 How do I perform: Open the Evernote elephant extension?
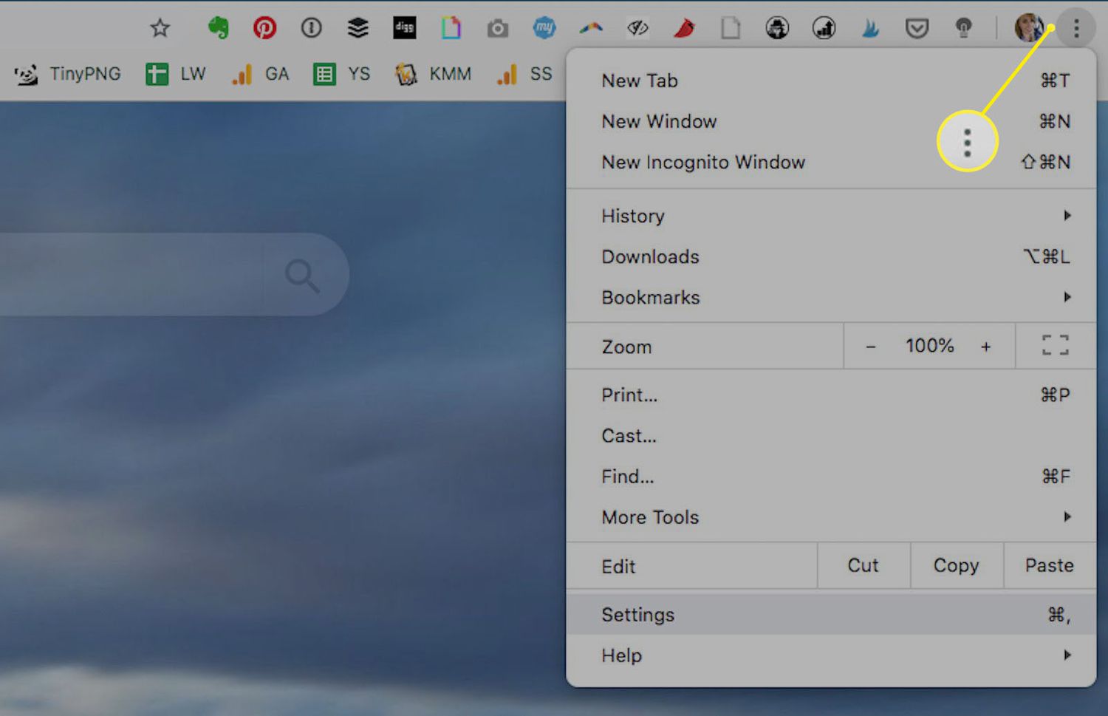pos(218,28)
